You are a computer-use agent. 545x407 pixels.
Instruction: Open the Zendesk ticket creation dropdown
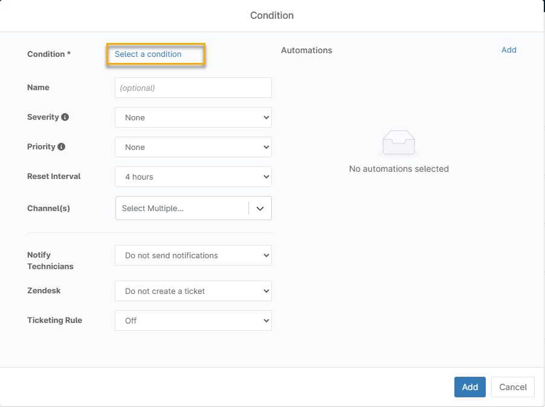[x=193, y=291]
